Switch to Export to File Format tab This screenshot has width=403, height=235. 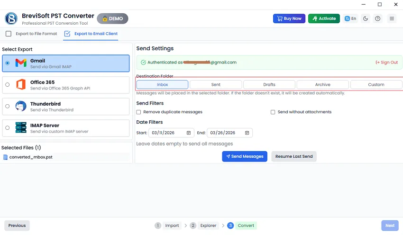tap(31, 34)
